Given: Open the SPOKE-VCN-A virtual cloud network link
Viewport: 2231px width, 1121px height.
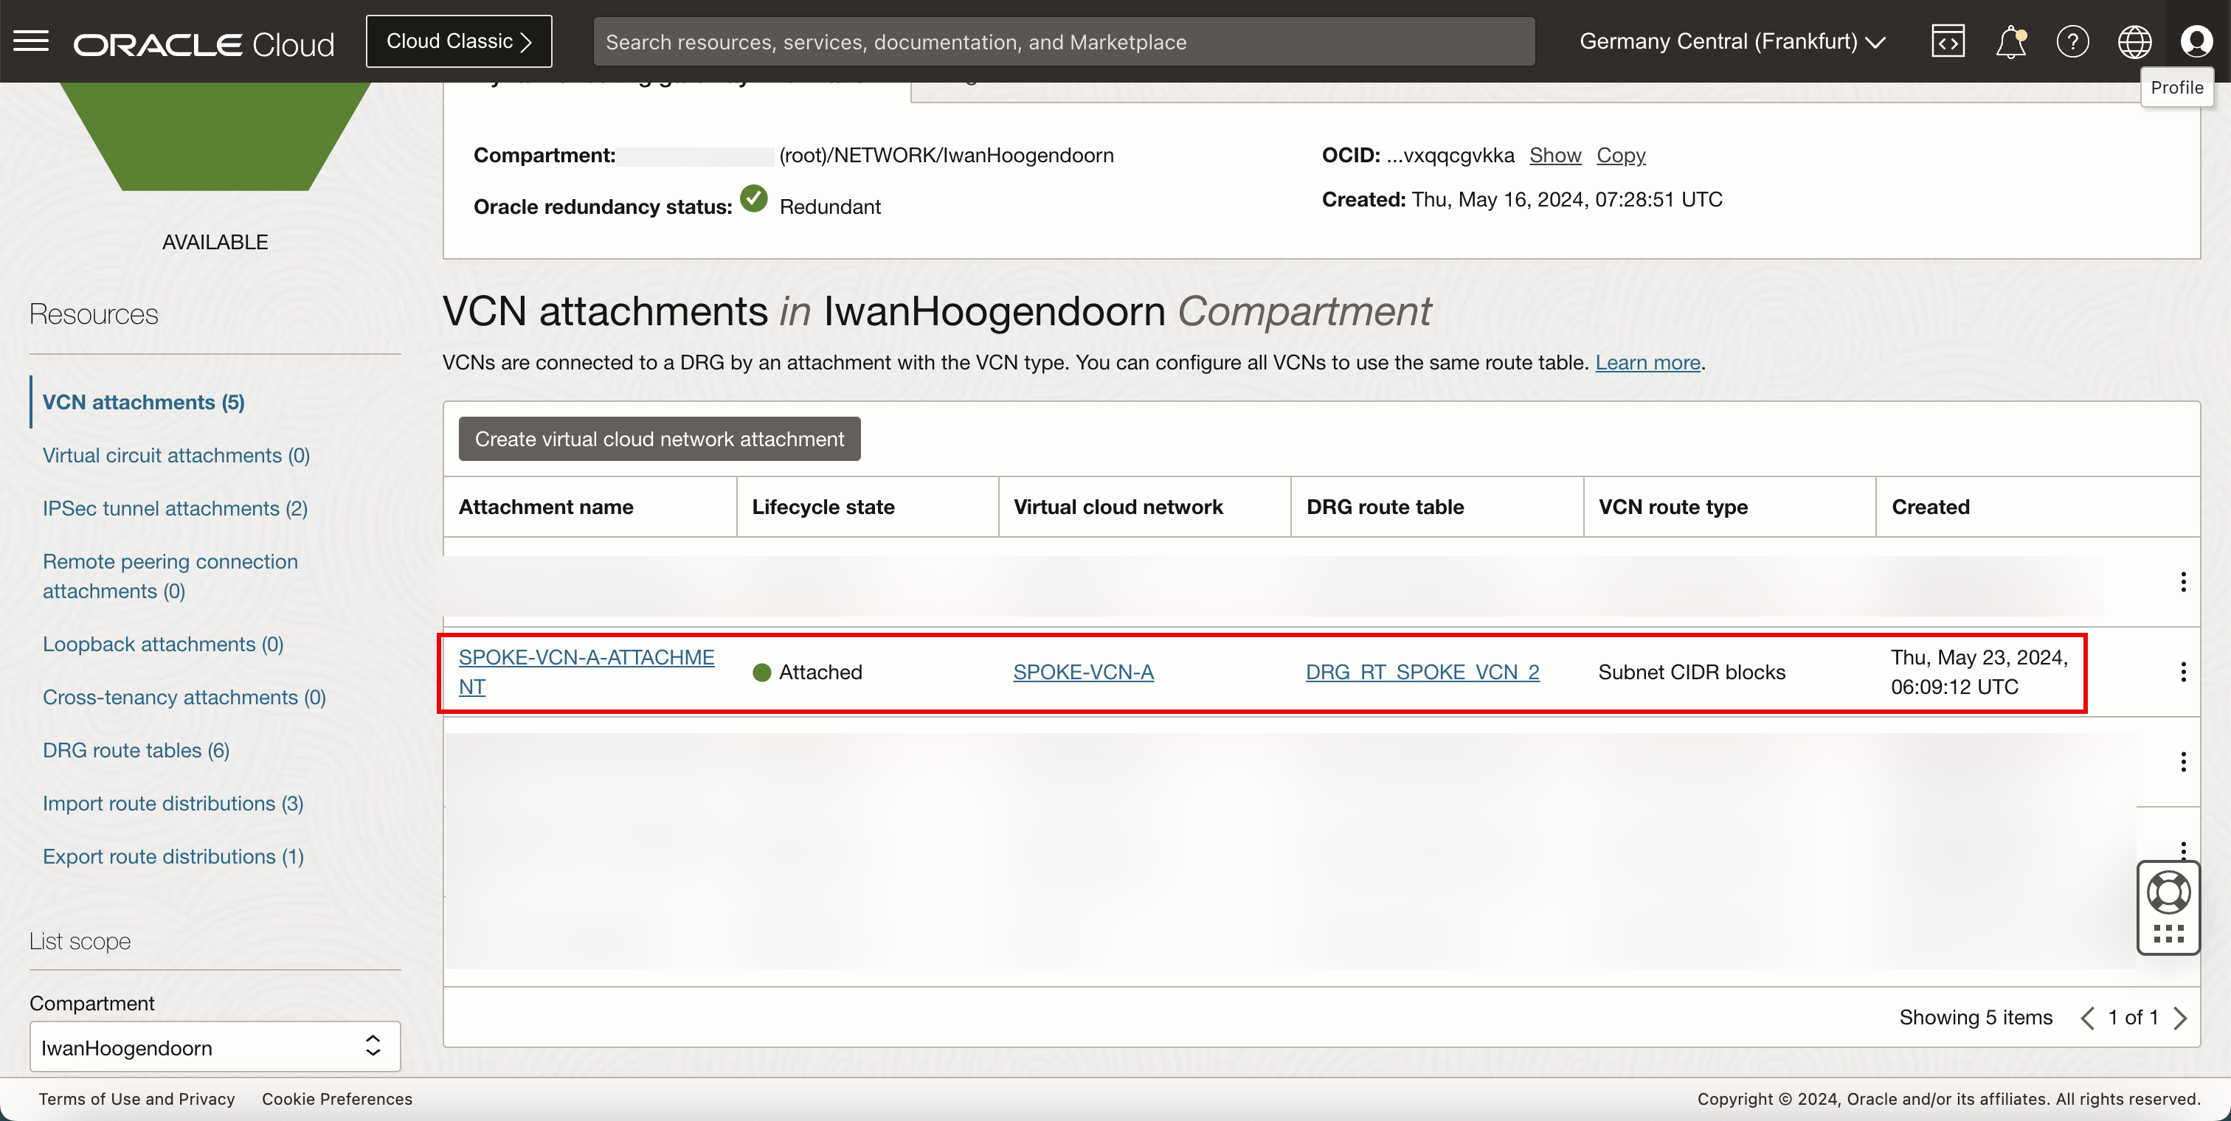Looking at the screenshot, I should point(1082,672).
